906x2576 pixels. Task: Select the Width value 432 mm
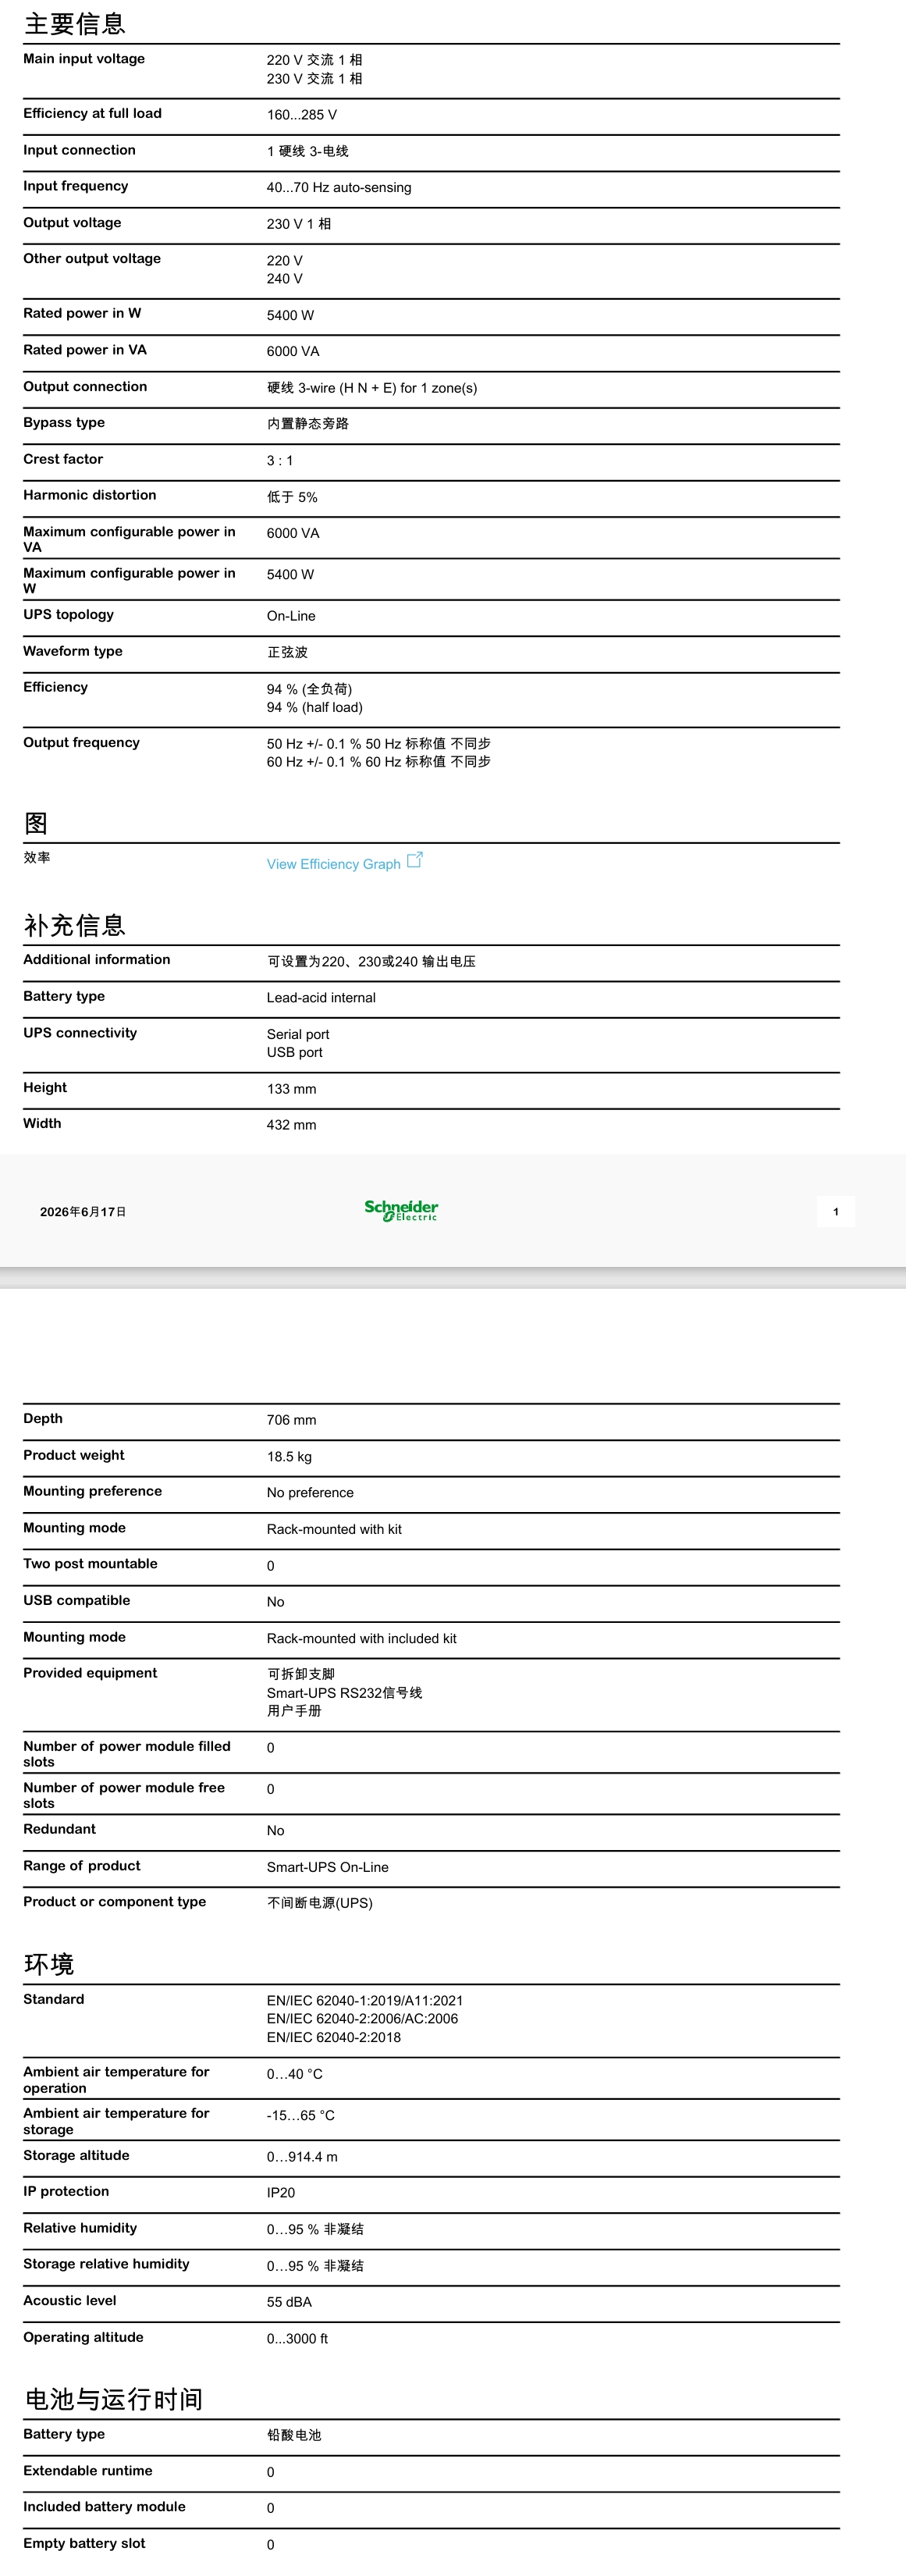pyautogui.click(x=292, y=1125)
